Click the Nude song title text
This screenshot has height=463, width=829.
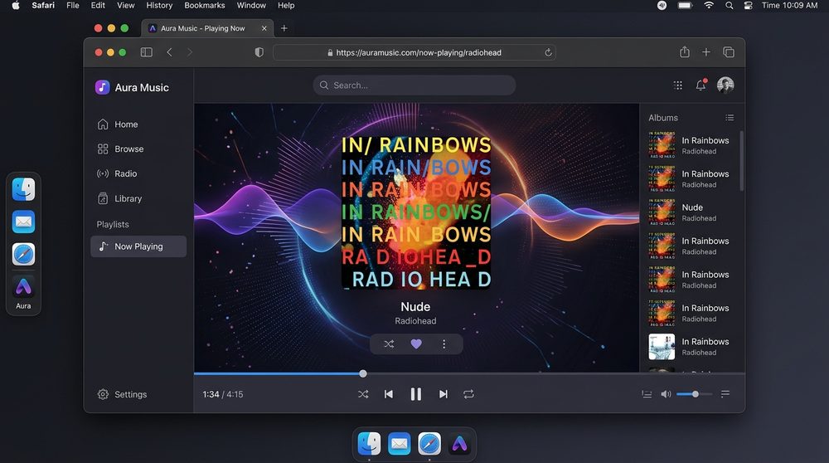click(x=415, y=307)
